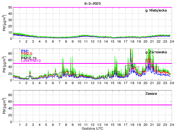The width and height of the screenshot is (175, 131).
Task: Click hour 6 tick on Niebylecka chart
Action: [53, 41]
